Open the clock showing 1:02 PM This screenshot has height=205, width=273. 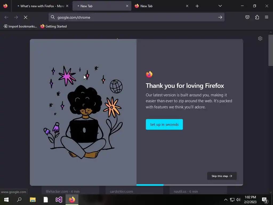(250, 200)
